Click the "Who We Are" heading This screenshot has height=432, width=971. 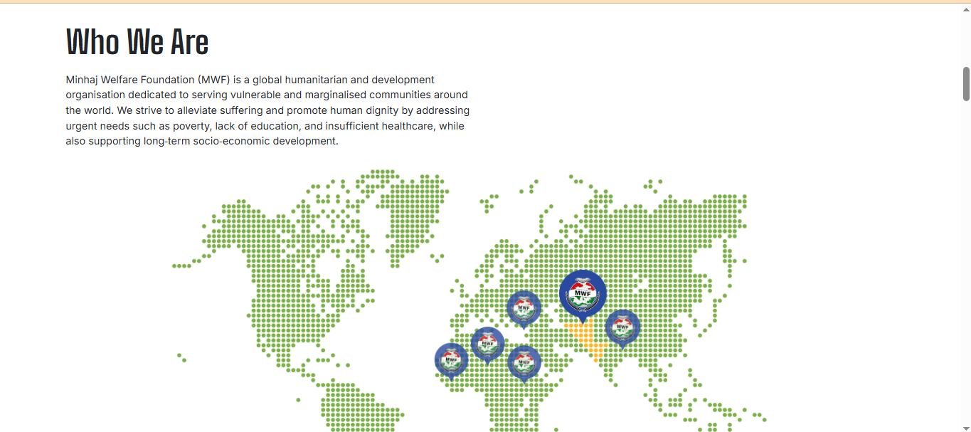point(137,43)
